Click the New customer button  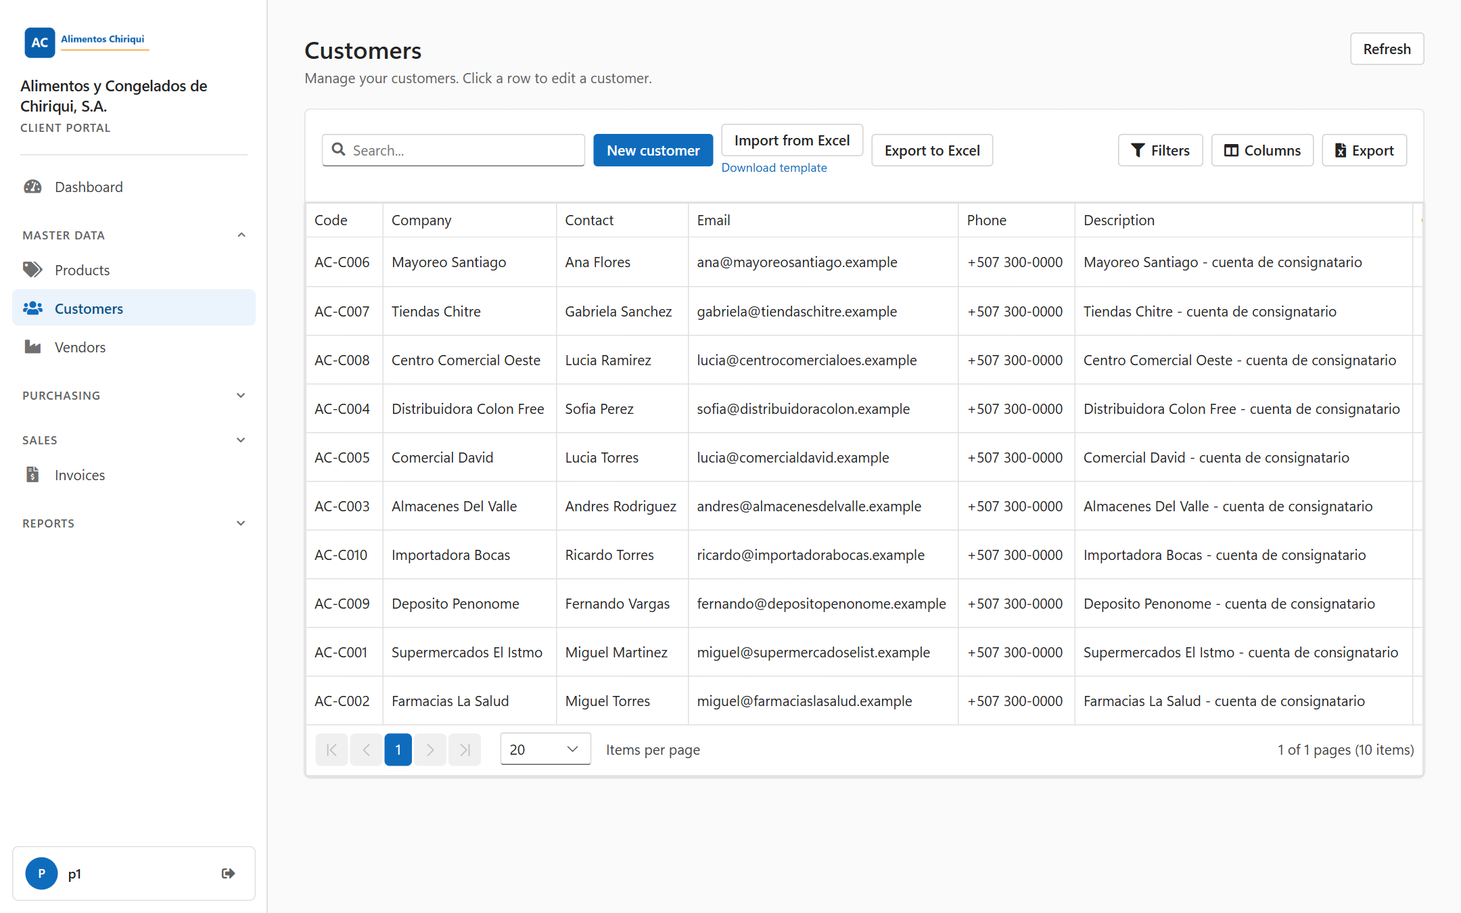coord(653,150)
